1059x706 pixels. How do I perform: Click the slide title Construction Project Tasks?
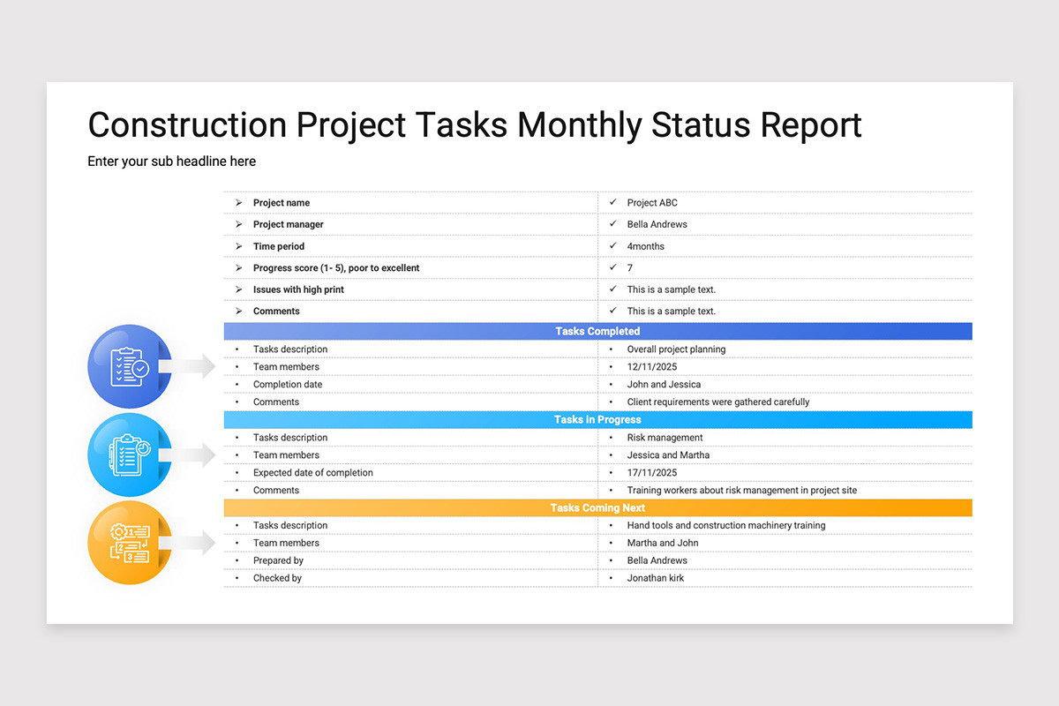(x=475, y=125)
